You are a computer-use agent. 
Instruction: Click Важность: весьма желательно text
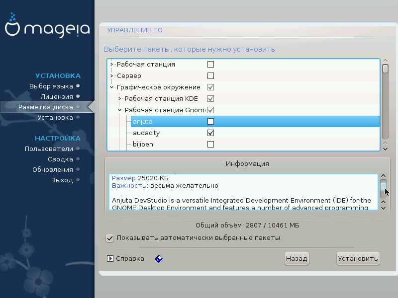click(x=165, y=186)
